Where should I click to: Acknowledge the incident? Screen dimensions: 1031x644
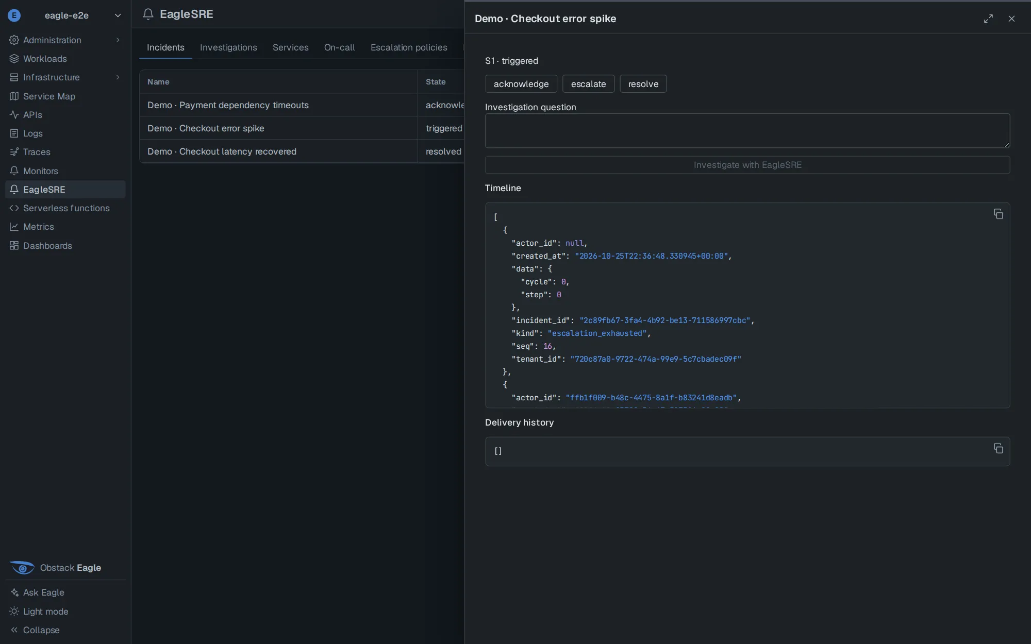pyautogui.click(x=521, y=84)
